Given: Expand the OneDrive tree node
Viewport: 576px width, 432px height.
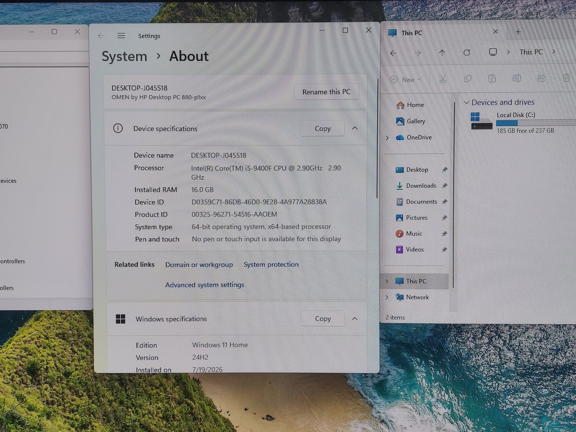Looking at the screenshot, I should pyautogui.click(x=387, y=138).
